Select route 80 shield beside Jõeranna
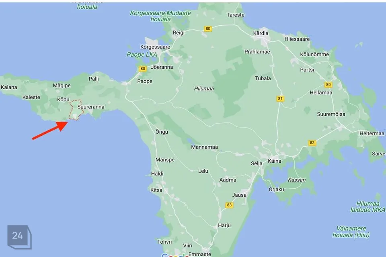Screen dimensions: 386x257 [x=142, y=69]
